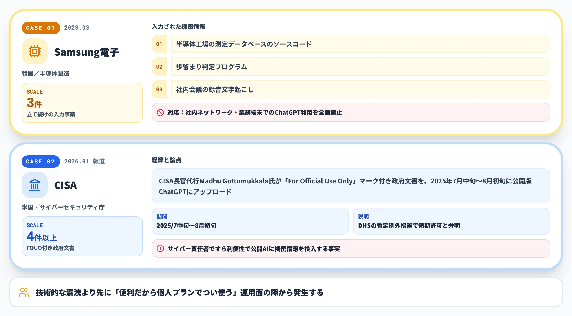This screenshot has width=572, height=316.
Task: Click the label 韓国／半導体製造
Action: (x=45, y=74)
